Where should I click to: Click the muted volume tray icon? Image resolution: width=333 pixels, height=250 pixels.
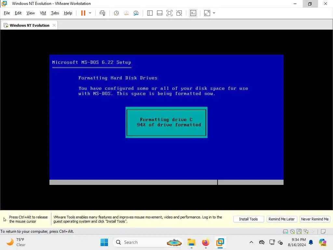pyautogui.click(x=280, y=242)
